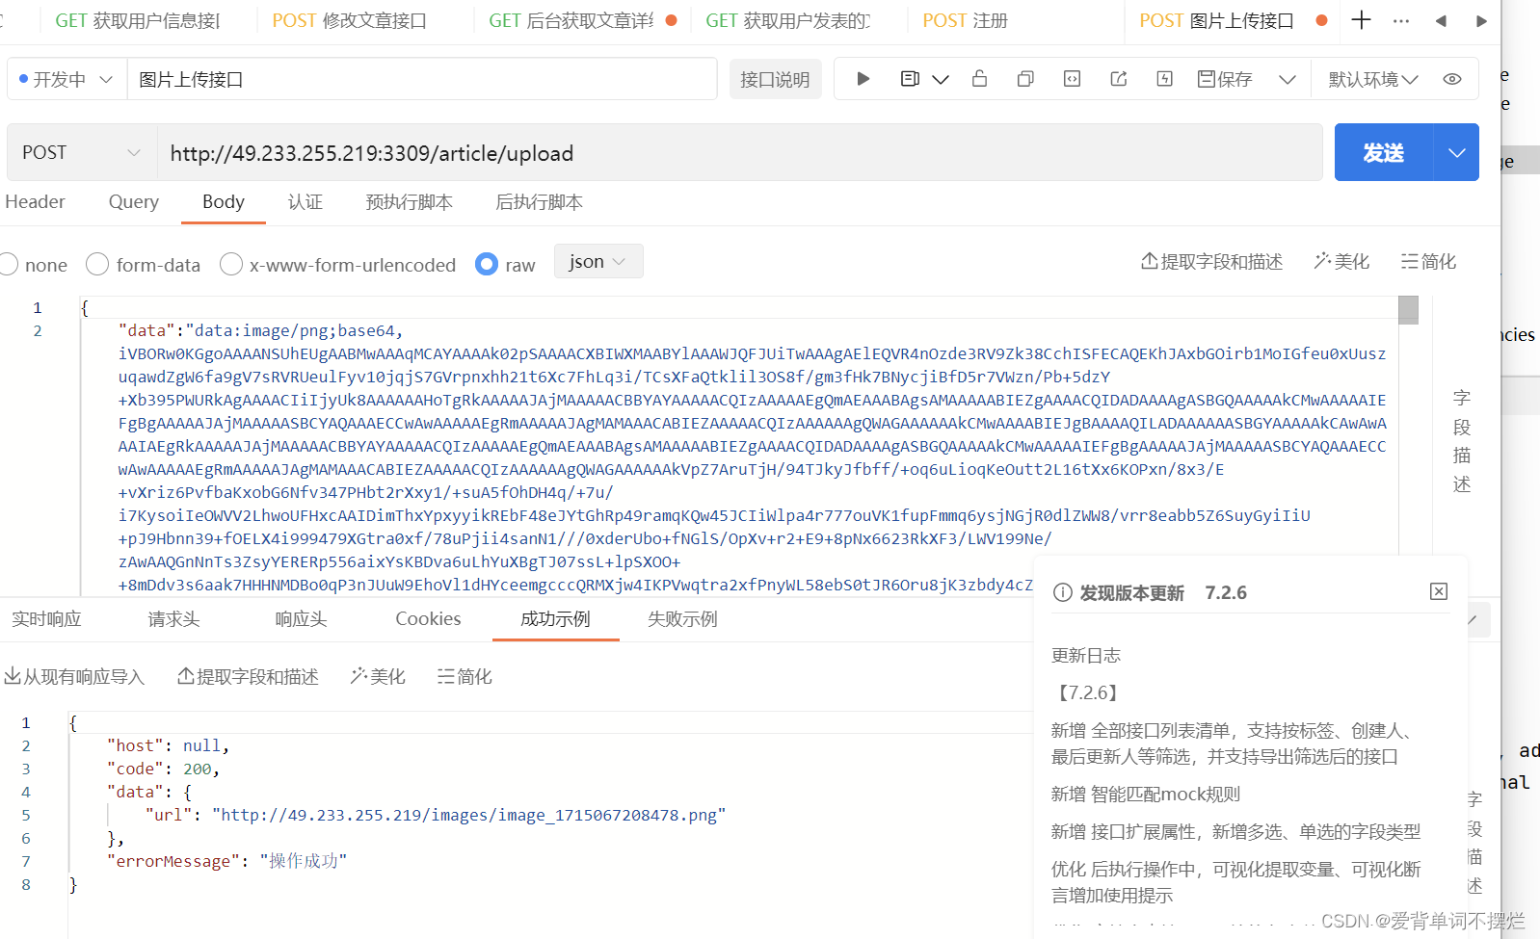This screenshot has height=939, width=1540.
Task: Open the 预执行脚本 tab
Action: coord(409,201)
